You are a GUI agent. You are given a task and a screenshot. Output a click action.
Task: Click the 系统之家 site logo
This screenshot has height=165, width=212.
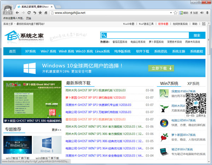24,36
